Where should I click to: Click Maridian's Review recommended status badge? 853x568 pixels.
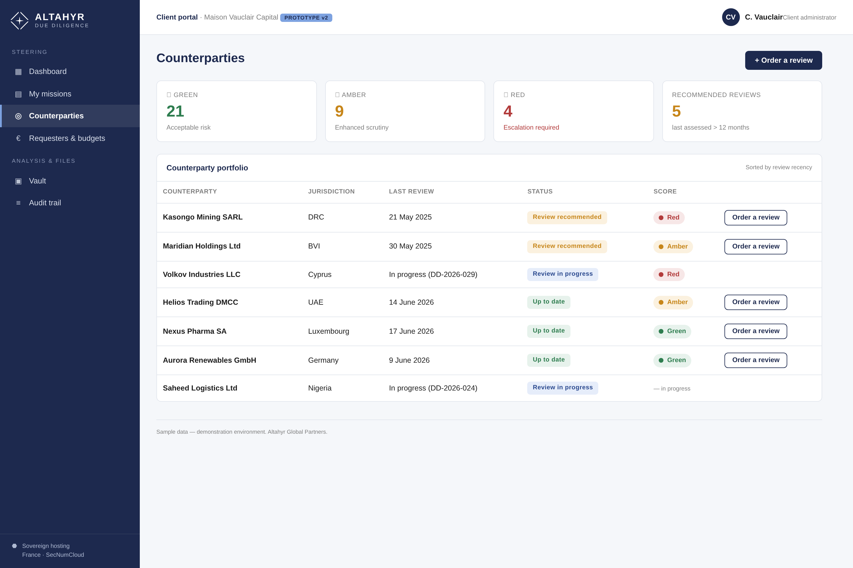(x=567, y=246)
